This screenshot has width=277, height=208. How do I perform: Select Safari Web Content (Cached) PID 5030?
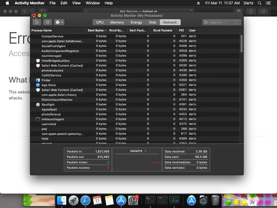coord(135,66)
